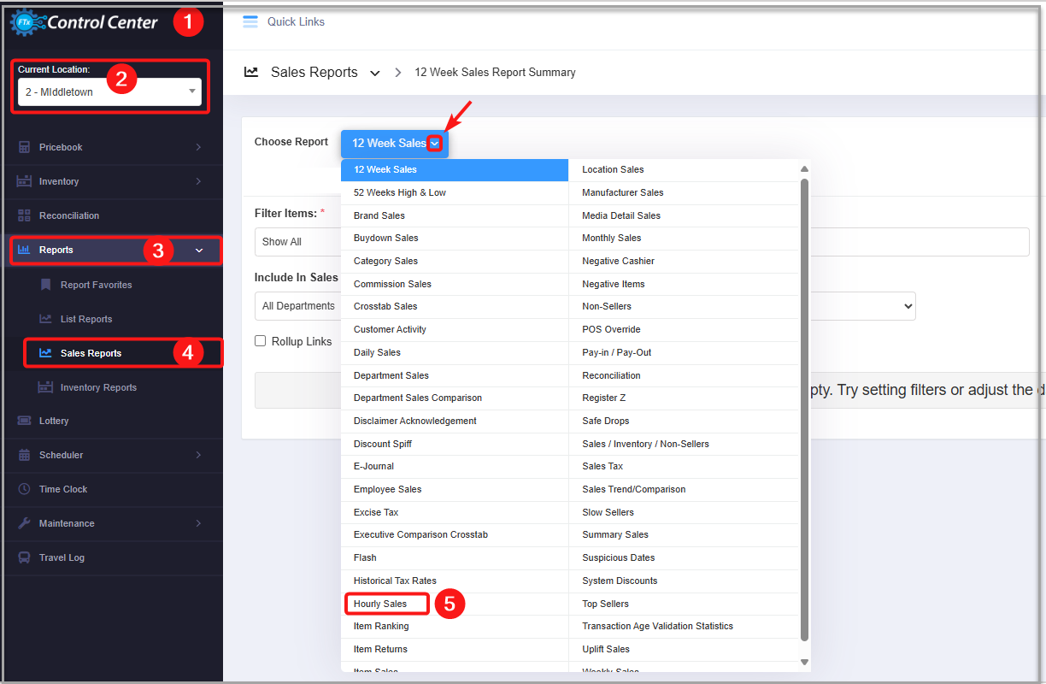This screenshot has width=1046, height=684.
Task: Open the Quick Links hamburger icon
Action: coord(250,21)
